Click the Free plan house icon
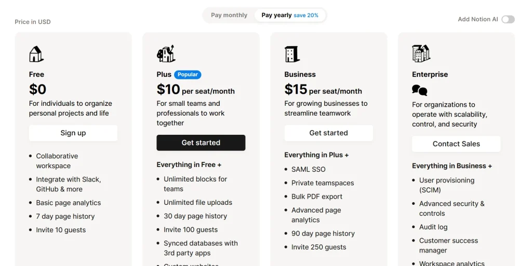The width and height of the screenshot is (532, 266). point(36,54)
